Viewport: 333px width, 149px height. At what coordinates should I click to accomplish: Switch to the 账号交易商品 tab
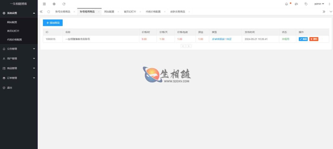63,12
